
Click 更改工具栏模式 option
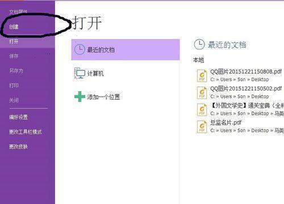(26, 131)
